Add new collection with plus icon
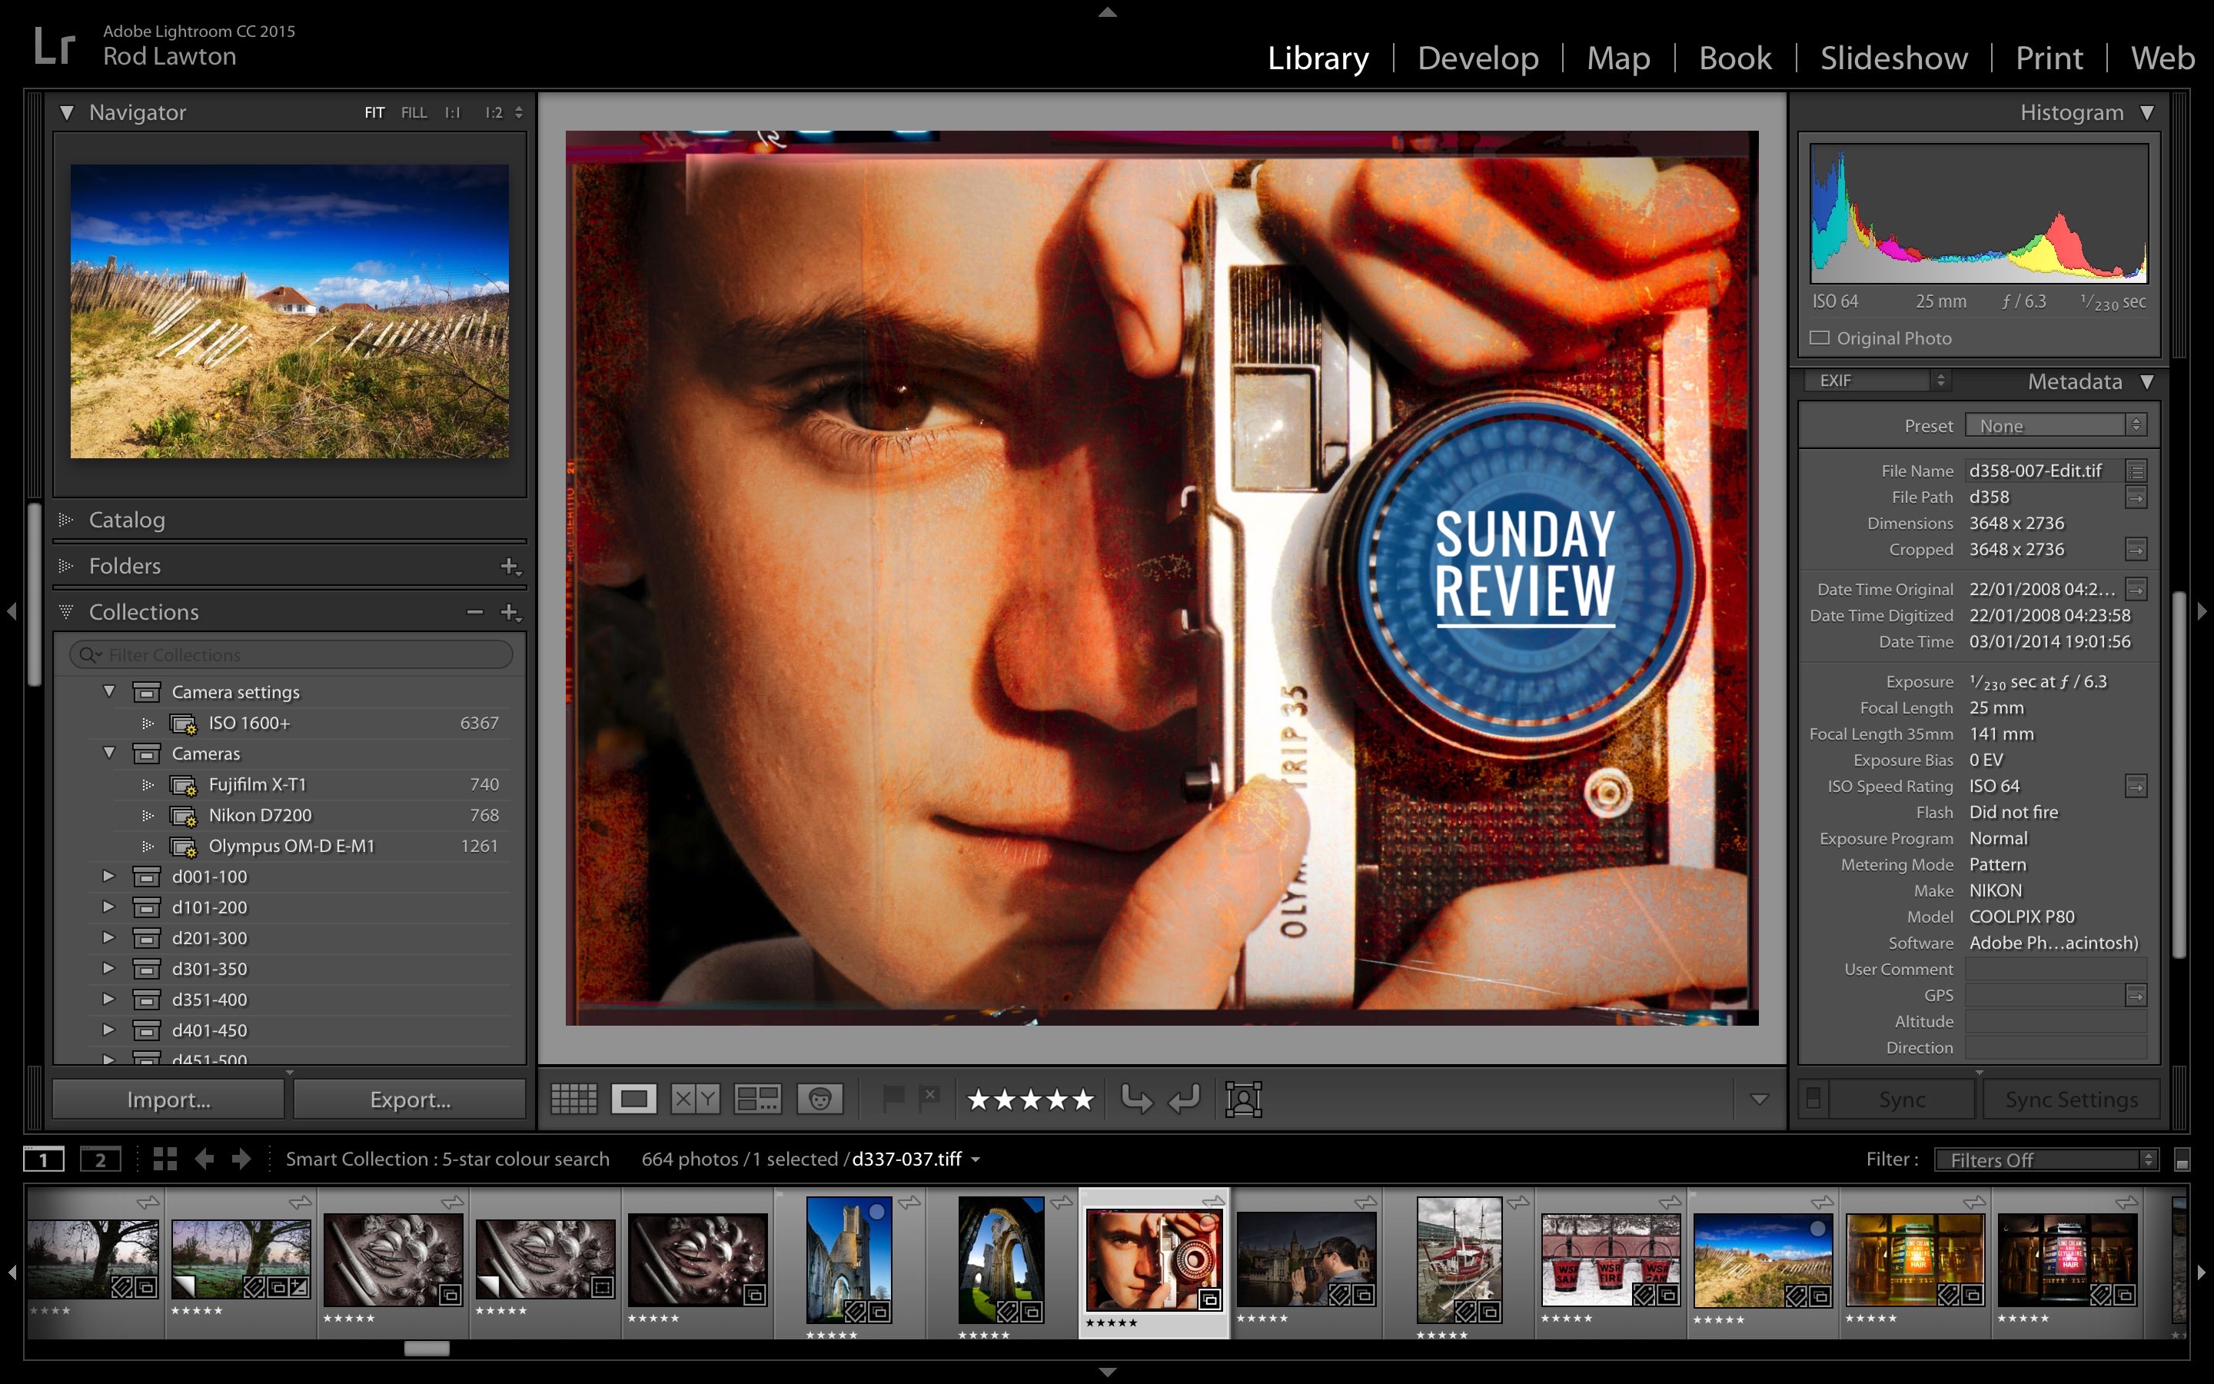2214x1384 pixels. point(510,611)
